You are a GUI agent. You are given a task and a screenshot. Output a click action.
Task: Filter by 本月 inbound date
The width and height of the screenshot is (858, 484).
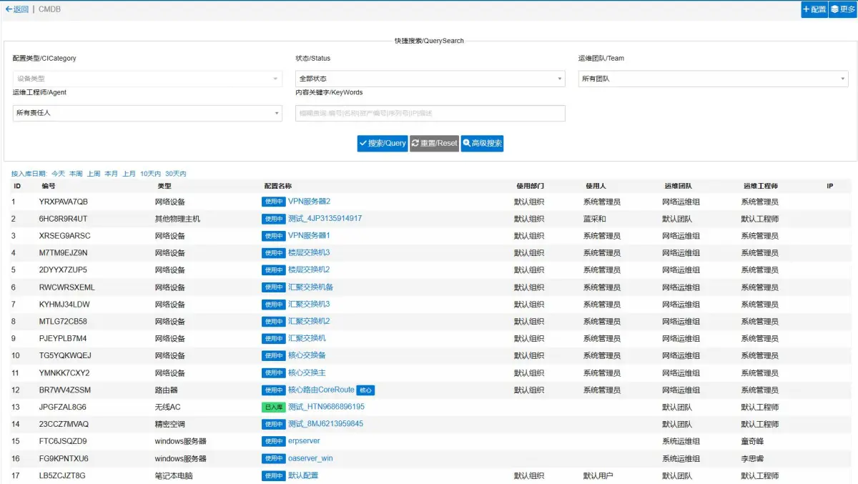(x=111, y=174)
